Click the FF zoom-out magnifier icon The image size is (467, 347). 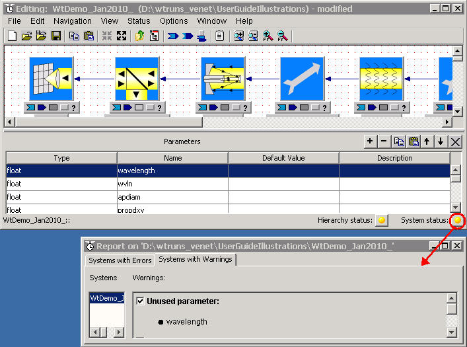(282, 36)
